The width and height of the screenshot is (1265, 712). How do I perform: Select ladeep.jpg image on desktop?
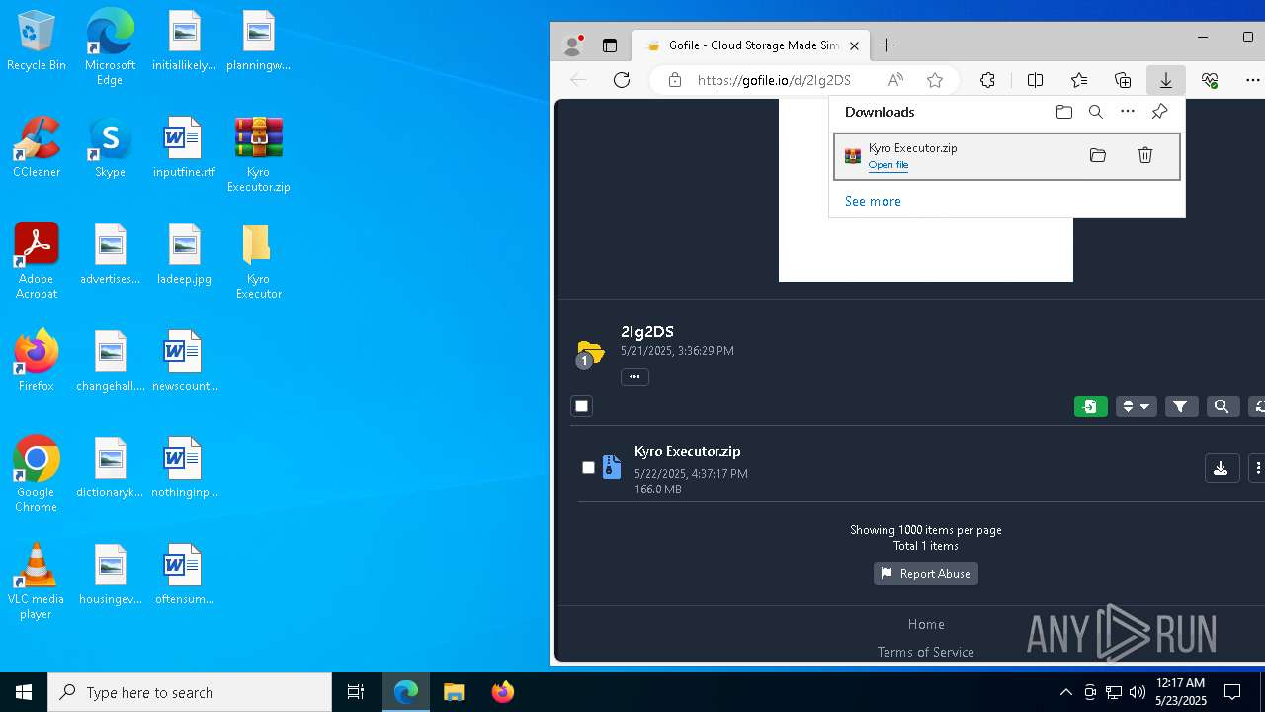184,254
